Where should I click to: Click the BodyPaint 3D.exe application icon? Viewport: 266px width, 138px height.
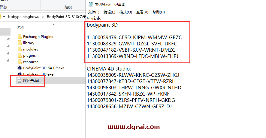point(20,74)
